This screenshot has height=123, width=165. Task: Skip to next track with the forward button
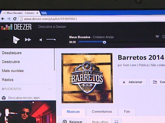[28, 40]
